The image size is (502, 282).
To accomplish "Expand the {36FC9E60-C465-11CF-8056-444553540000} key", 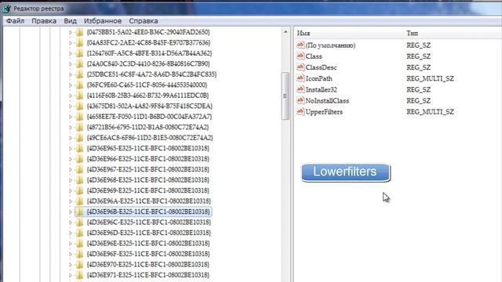I will 71,85.
